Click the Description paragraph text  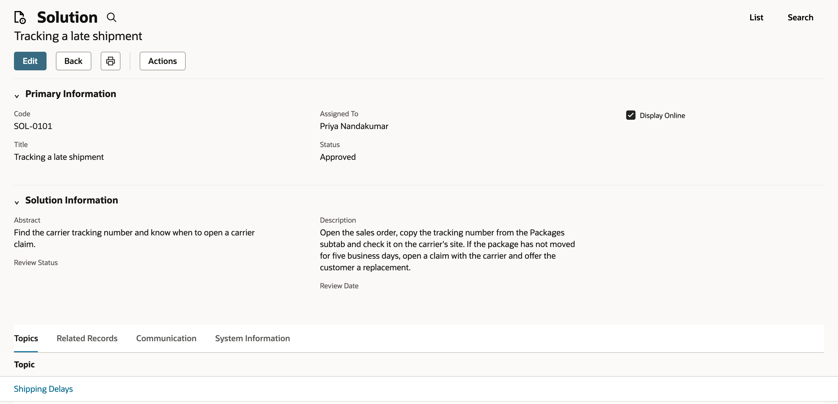447,250
